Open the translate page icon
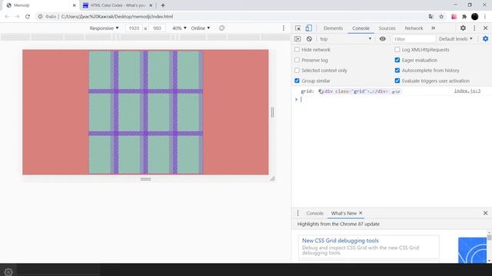The width and height of the screenshot is (492, 276). coord(430,17)
